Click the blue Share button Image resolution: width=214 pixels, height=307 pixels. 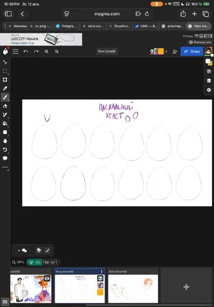click(x=192, y=52)
